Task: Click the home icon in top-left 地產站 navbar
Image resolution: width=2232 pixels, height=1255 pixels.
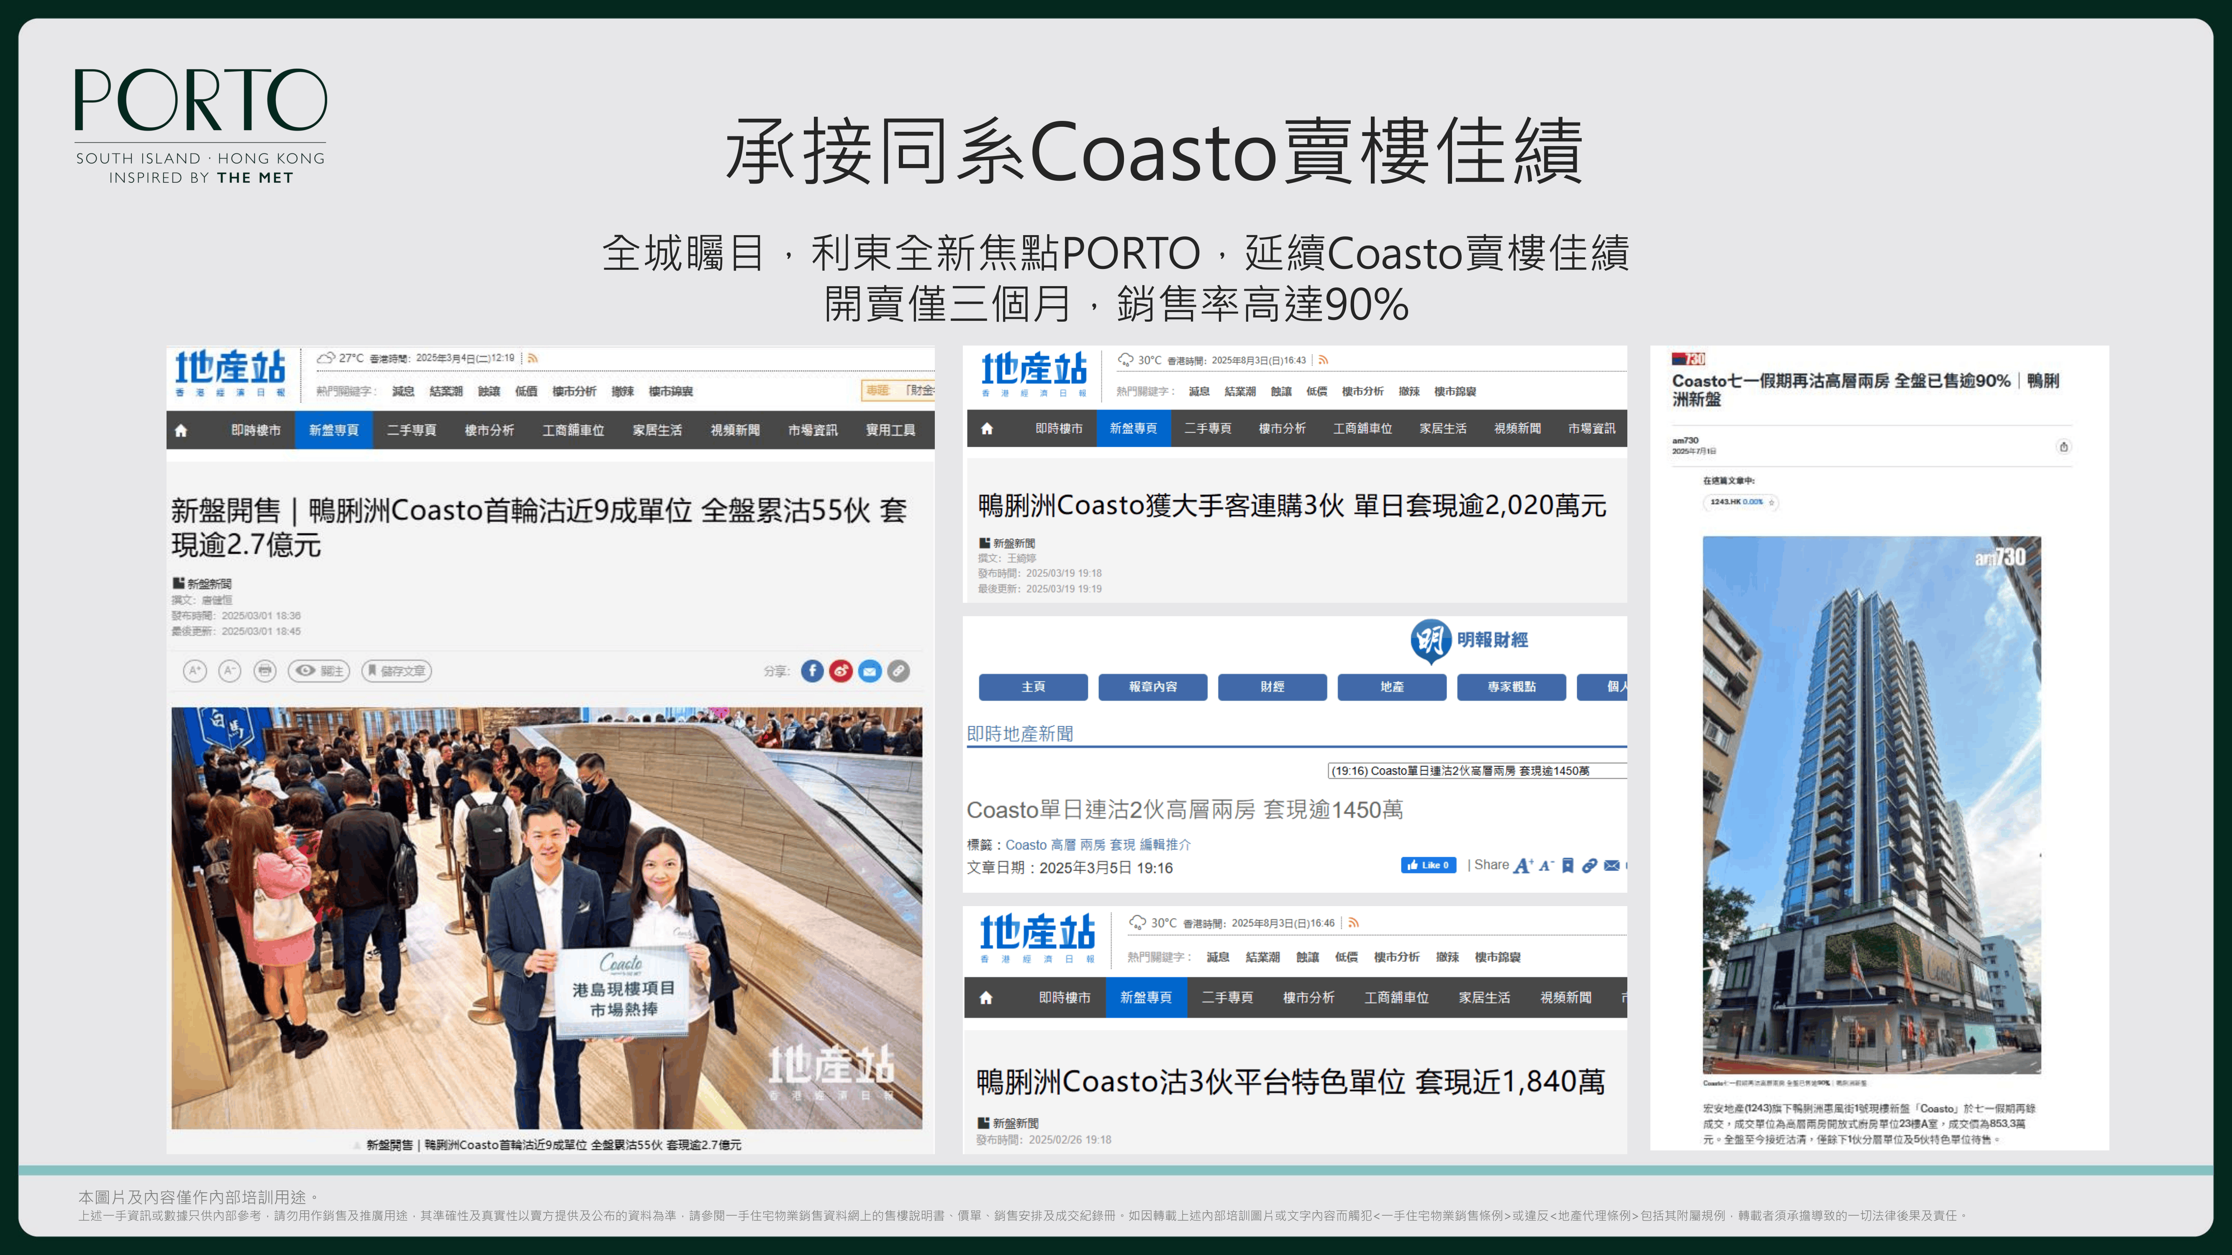Action: pyautogui.click(x=181, y=430)
